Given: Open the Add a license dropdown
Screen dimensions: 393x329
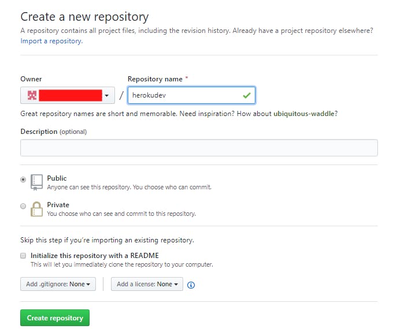Looking at the screenshot, I should tap(147, 284).
